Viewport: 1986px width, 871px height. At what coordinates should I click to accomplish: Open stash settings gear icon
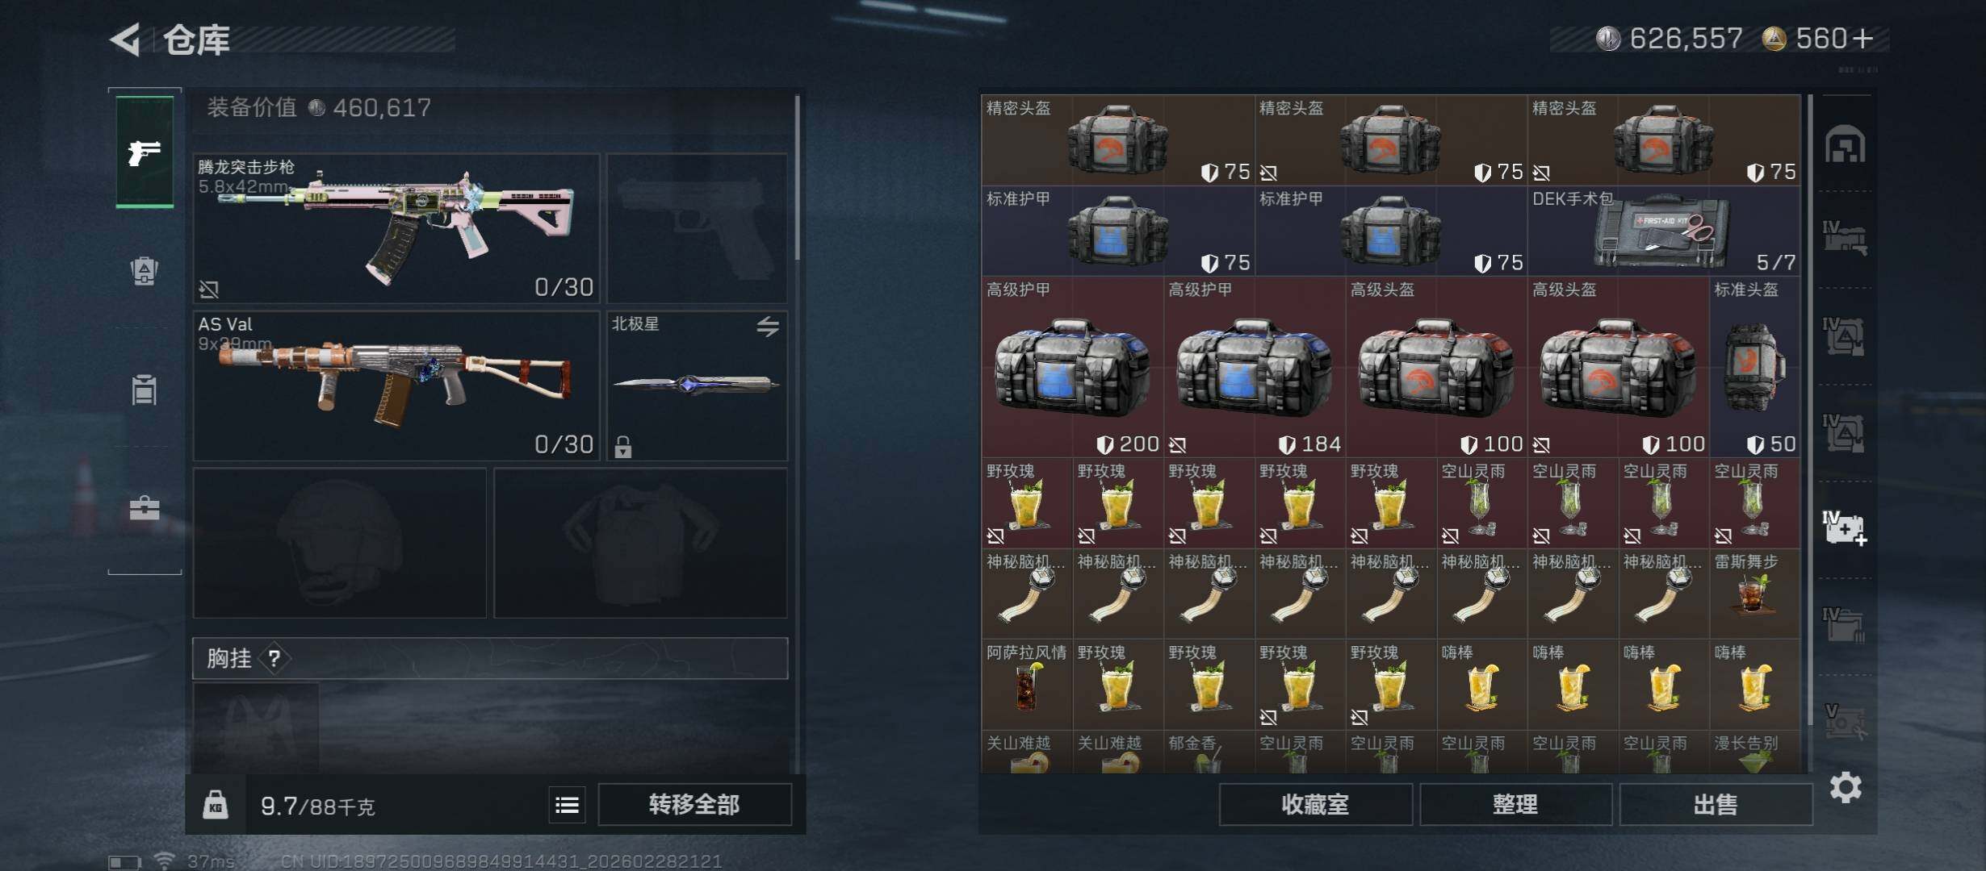pos(1846,787)
